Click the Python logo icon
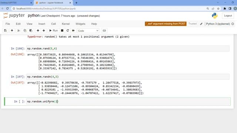This screenshot has width=237, height=133. [215, 16]
